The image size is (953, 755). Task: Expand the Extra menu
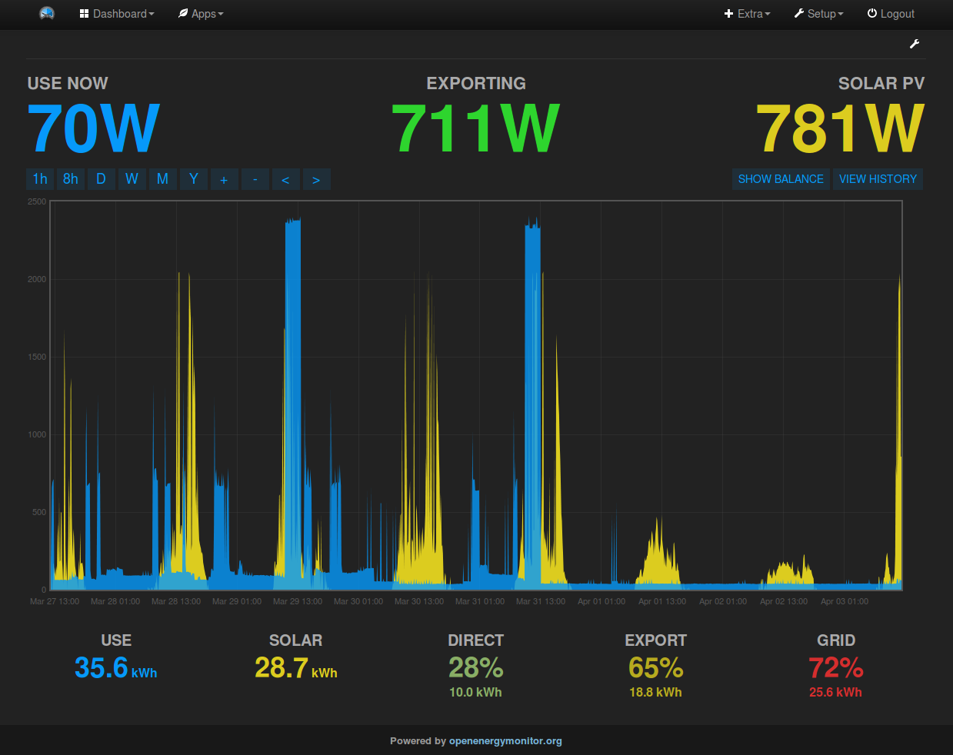tap(747, 14)
